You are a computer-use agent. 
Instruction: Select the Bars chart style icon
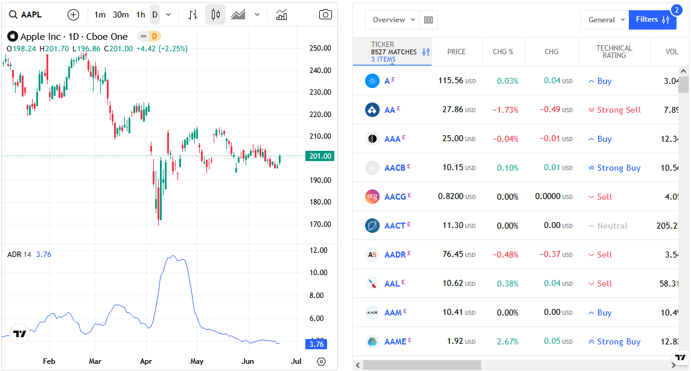[x=193, y=14]
